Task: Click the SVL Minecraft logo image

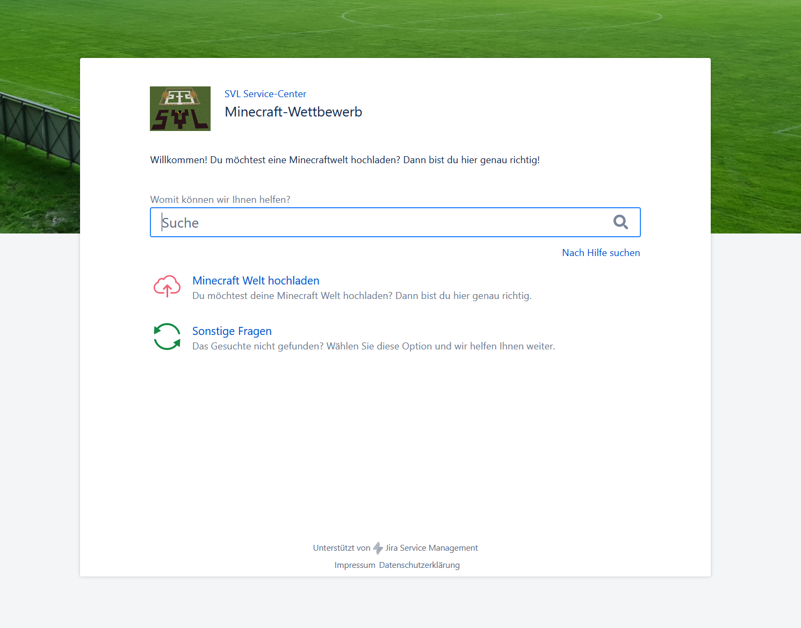Action: coord(180,108)
